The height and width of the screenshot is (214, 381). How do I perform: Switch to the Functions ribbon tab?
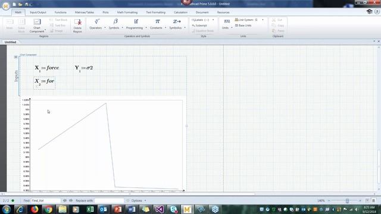(x=61, y=12)
